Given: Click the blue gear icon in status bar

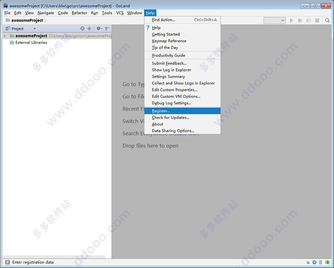Looking at the screenshot, I should (x=315, y=262).
